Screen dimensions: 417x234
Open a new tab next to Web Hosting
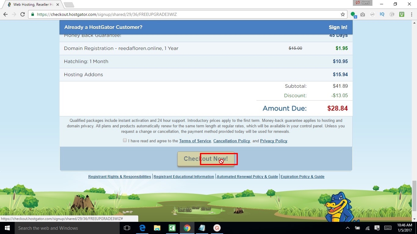[x=69, y=5]
